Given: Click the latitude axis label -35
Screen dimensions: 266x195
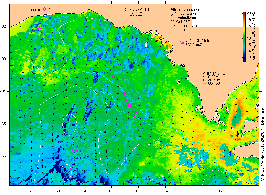Looking at the screenshot, I should 3,124.
